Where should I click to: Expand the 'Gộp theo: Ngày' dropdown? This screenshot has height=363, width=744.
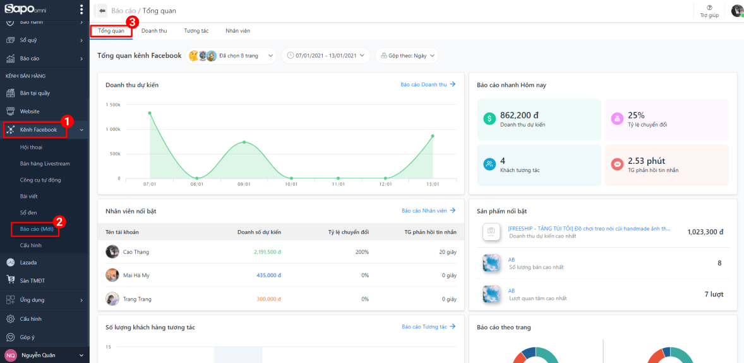point(407,55)
